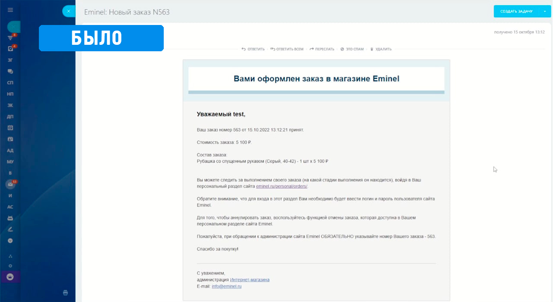Close the email slider panel

point(68,11)
